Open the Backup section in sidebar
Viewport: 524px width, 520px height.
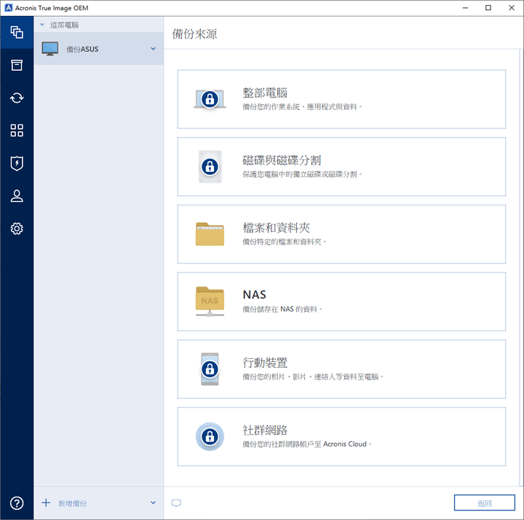(17, 33)
